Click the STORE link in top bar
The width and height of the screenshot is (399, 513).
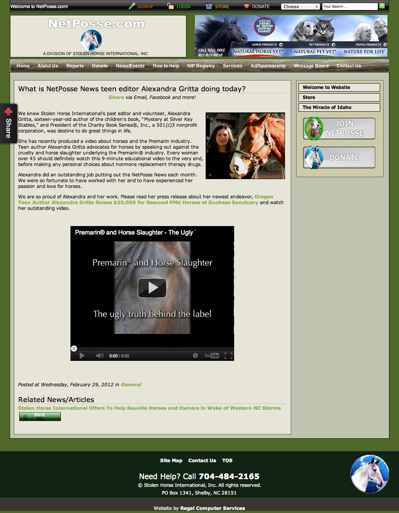[222, 7]
